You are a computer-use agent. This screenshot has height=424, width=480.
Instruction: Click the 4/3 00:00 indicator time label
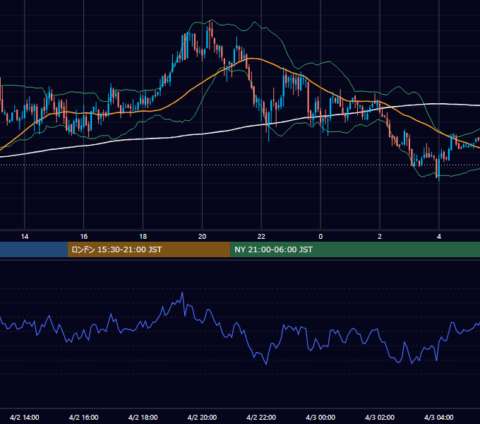(x=320, y=417)
